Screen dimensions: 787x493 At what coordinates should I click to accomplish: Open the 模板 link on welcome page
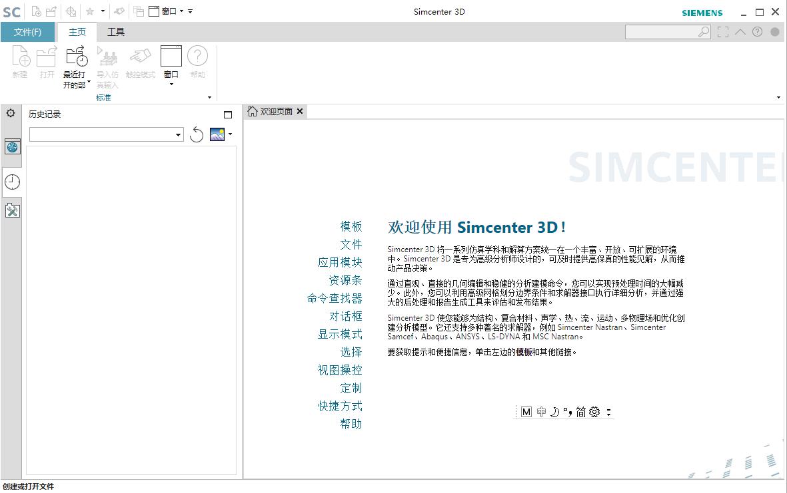[351, 226]
